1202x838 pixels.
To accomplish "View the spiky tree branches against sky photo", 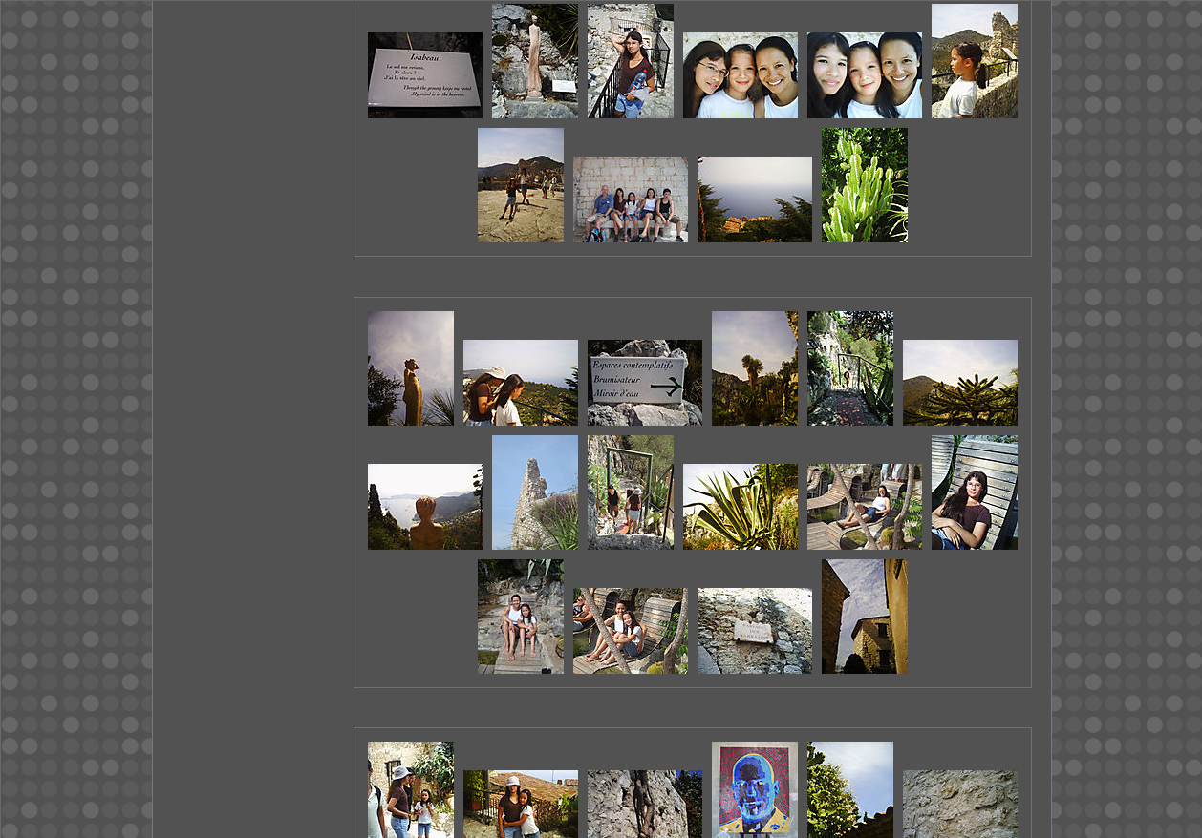I will tap(959, 383).
